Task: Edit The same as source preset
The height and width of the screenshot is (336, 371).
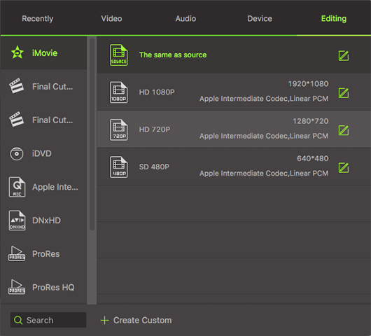Action: [344, 55]
